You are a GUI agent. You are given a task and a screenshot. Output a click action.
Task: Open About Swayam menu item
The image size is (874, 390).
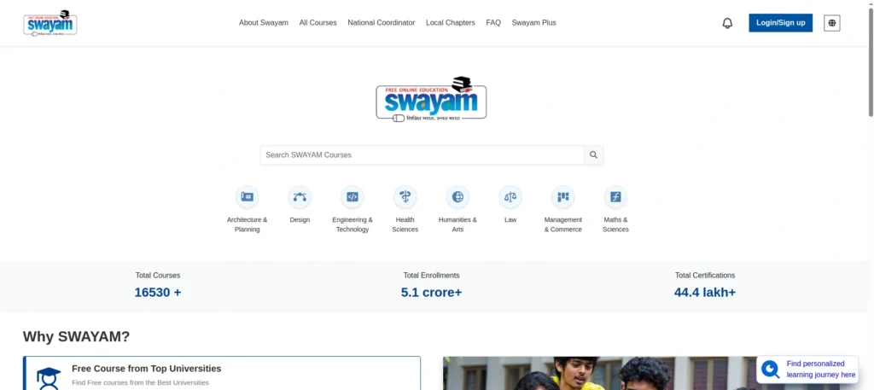tap(264, 23)
